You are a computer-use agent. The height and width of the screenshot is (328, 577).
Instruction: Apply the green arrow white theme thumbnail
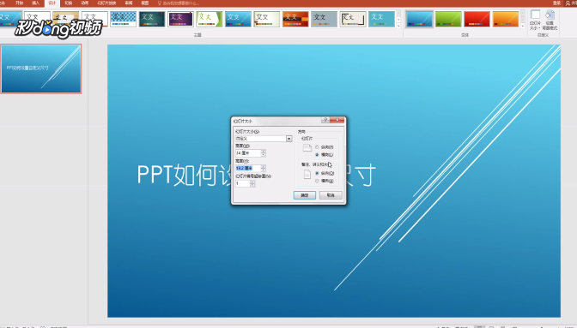(210, 19)
